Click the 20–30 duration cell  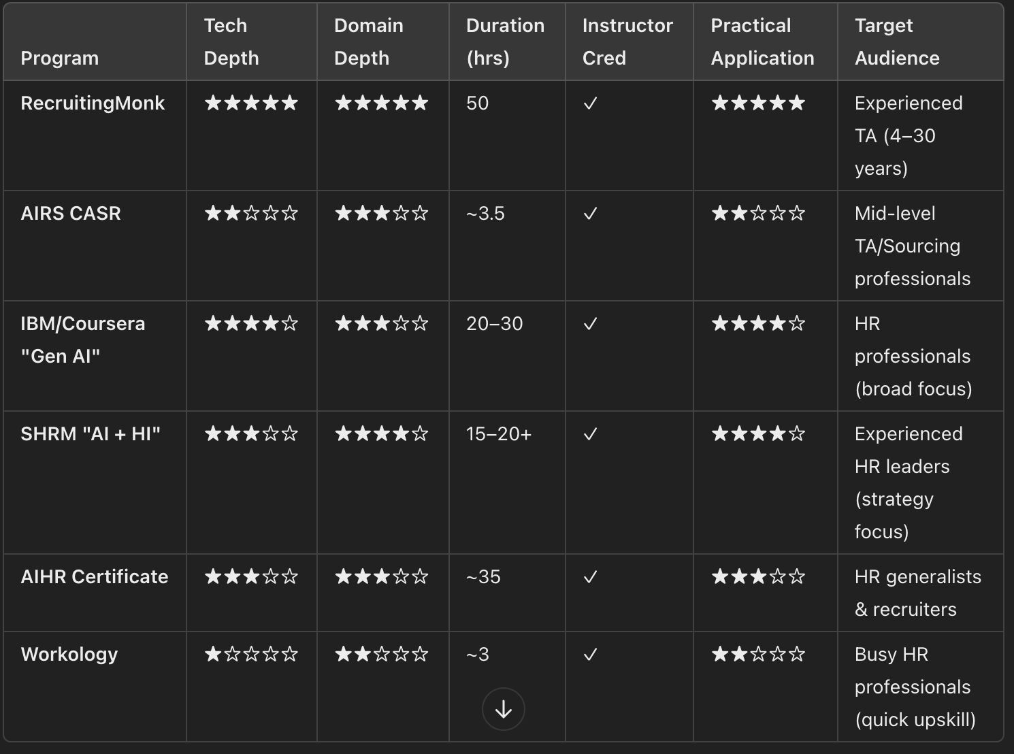tap(495, 324)
